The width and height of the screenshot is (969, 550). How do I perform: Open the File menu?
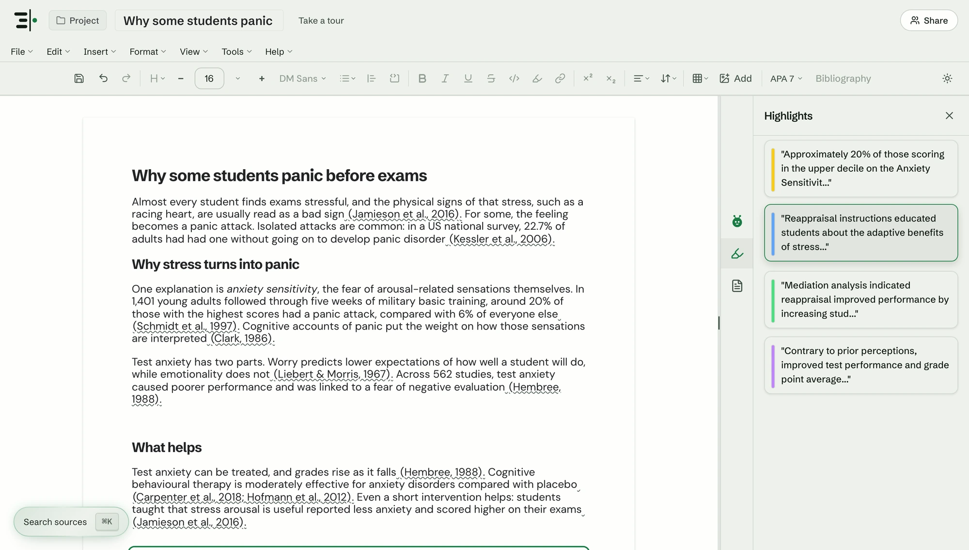(x=22, y=52)
